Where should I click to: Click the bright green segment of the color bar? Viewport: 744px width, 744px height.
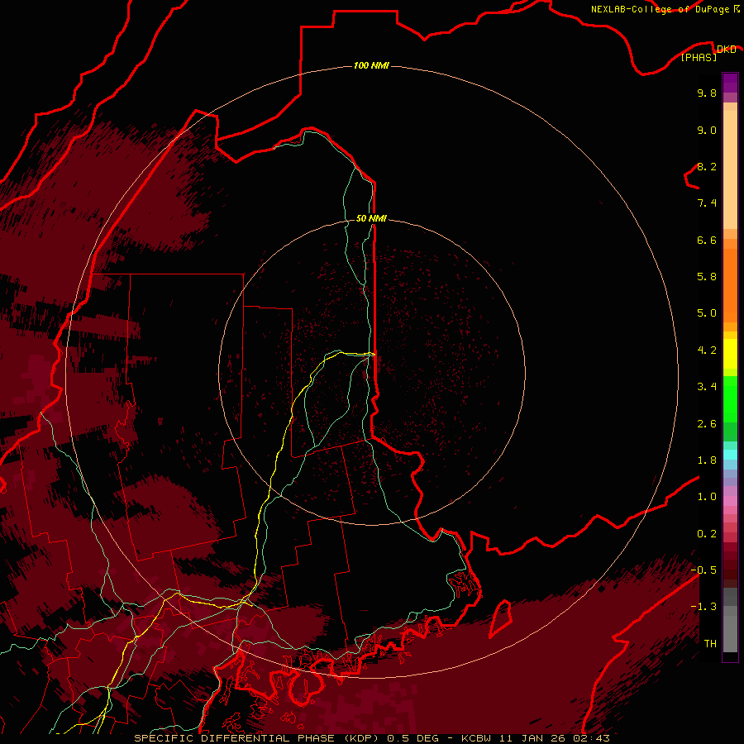730,399
